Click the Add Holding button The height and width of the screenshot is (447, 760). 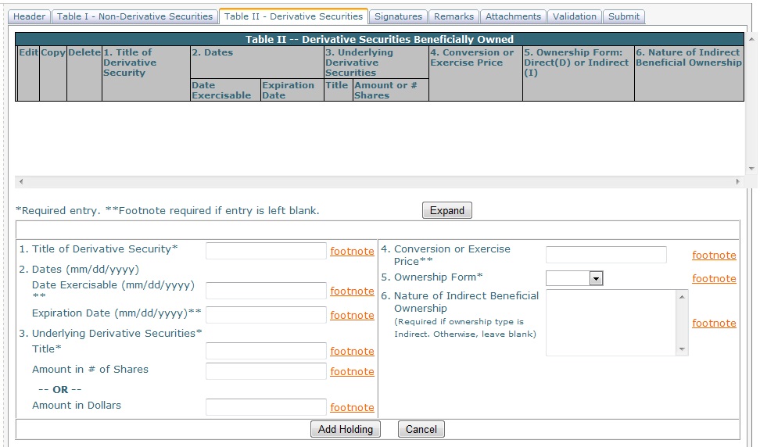pos(346,429)
